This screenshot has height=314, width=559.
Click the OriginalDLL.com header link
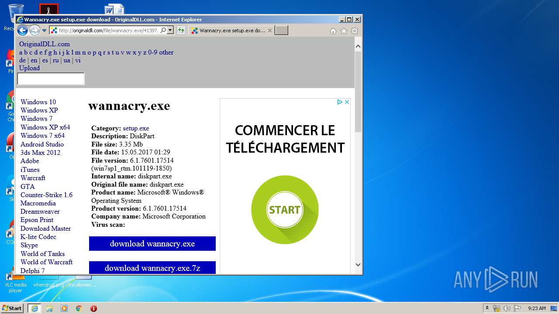45,44
